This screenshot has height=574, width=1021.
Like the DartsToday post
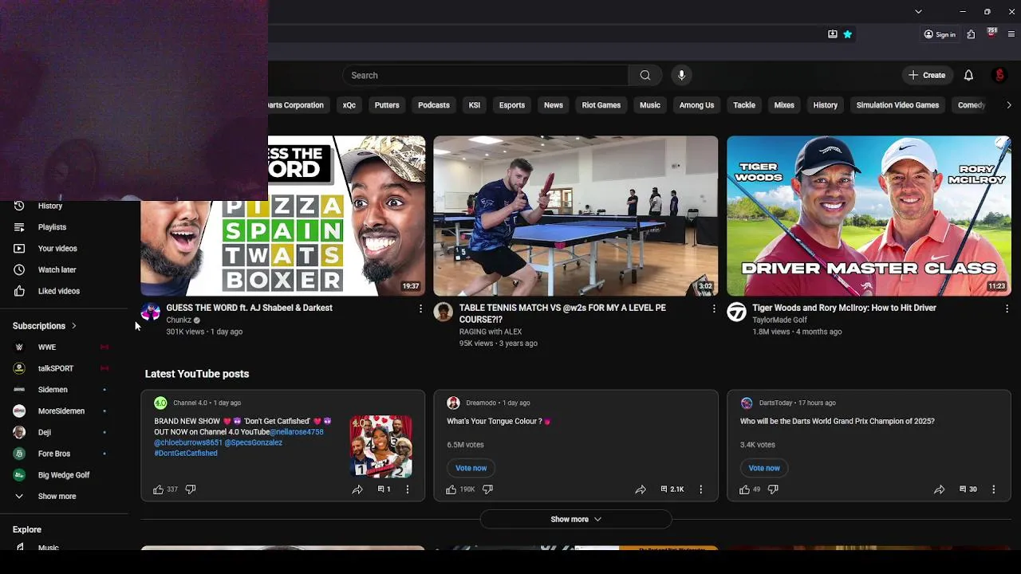click(x=744, y=489)
